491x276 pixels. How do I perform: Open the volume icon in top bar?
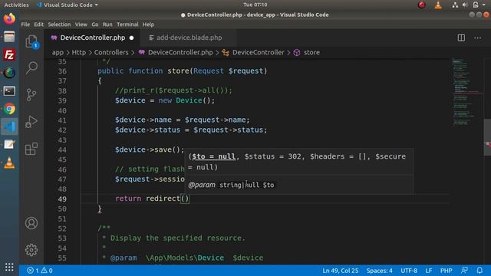coord(465,5)
